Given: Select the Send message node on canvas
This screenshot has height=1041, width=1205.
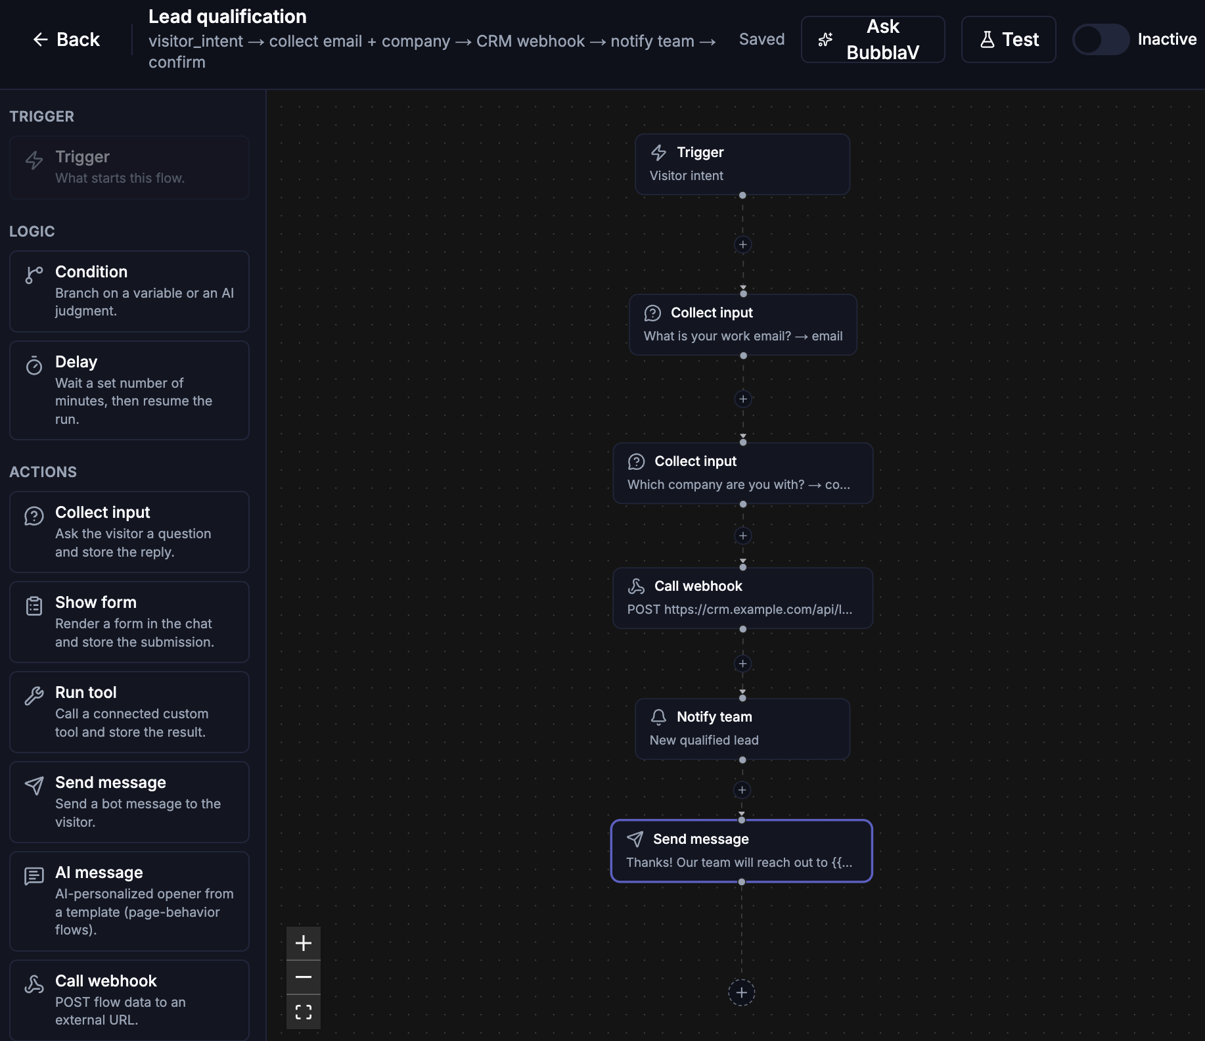Looking at the screenshot, I should coord(742,851).
